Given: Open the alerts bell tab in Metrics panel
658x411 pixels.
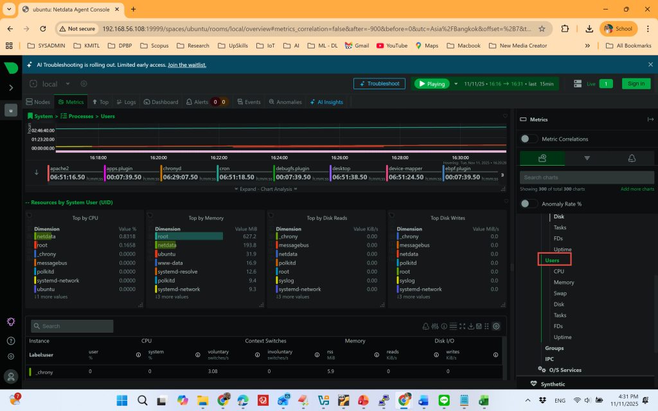Looking at the screenshot, I should point(632,158).
